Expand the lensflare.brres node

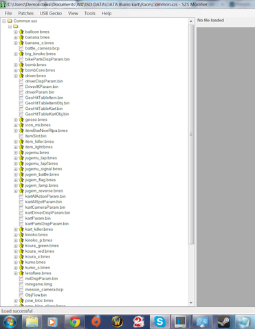click(16, 273)
